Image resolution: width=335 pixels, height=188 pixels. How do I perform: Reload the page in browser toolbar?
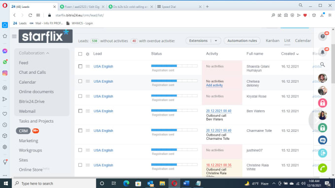tap(30, 15)
